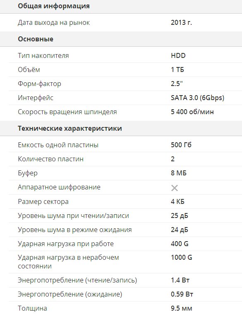Image resolution: width=242 pixels, height=316 pixels.
Task: Click the Толщина 9.5 мм value
Action: tap(181, 308)
